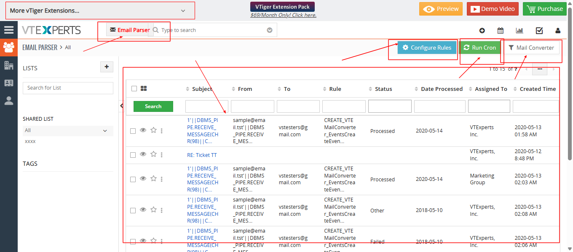Toggle the select-all checkbox in table header
This screenshot has width=573, height=252.
click(134, 88)
